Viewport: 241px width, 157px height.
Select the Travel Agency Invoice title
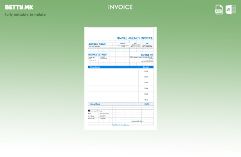pyautogui.click(x=134, y=38)
